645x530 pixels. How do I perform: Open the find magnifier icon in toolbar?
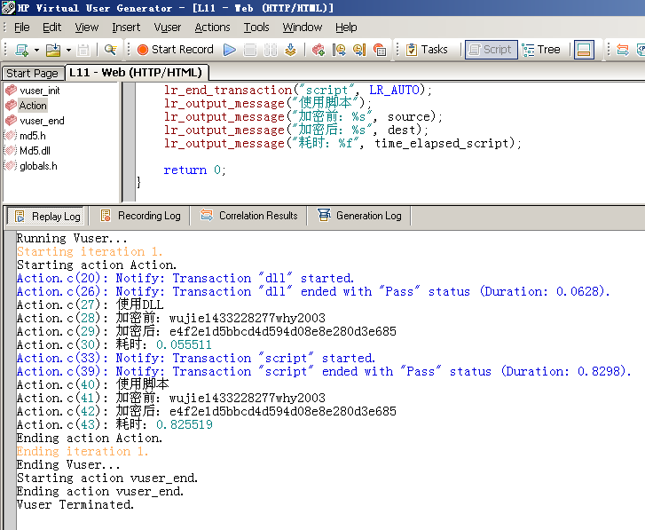110,50
